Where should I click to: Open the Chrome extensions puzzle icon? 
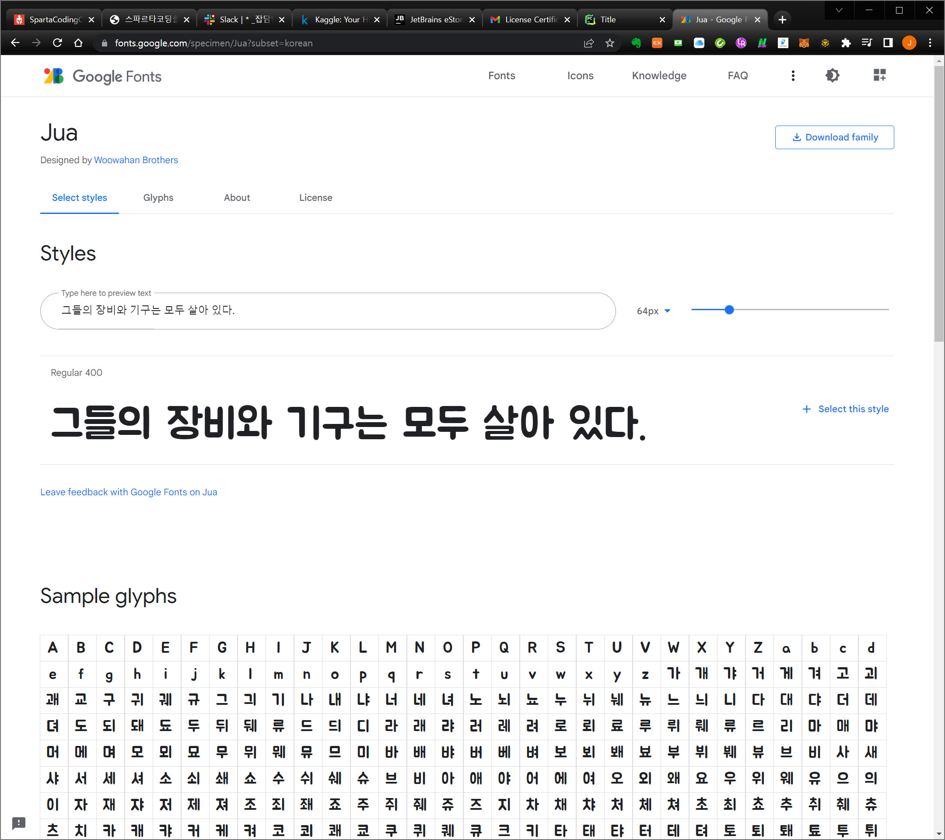coord(846,43)
